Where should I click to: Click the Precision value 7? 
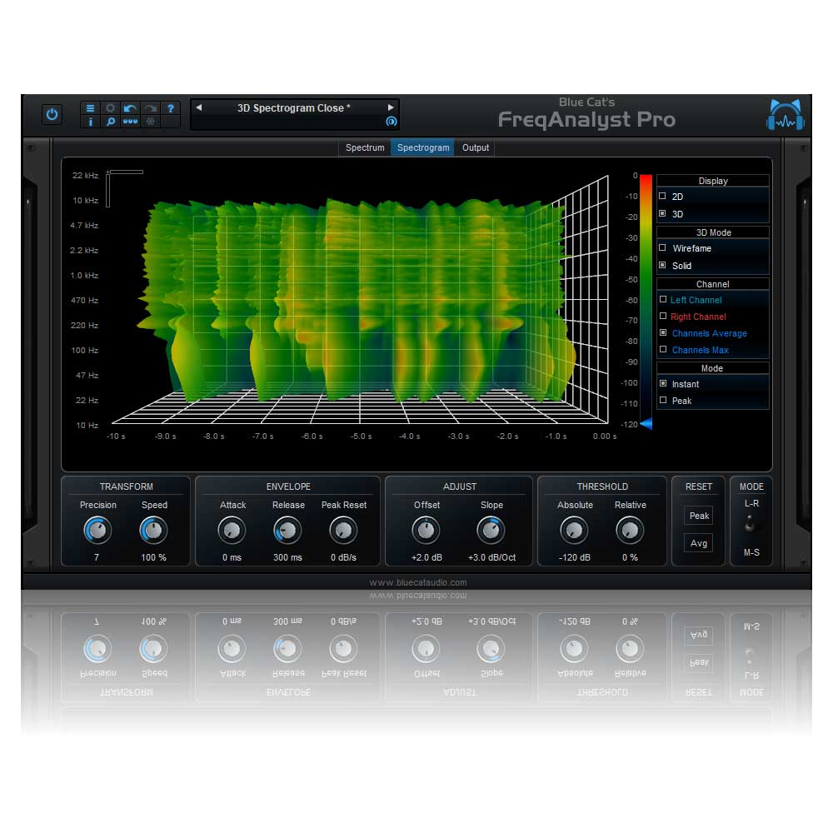tap(97, 557)
